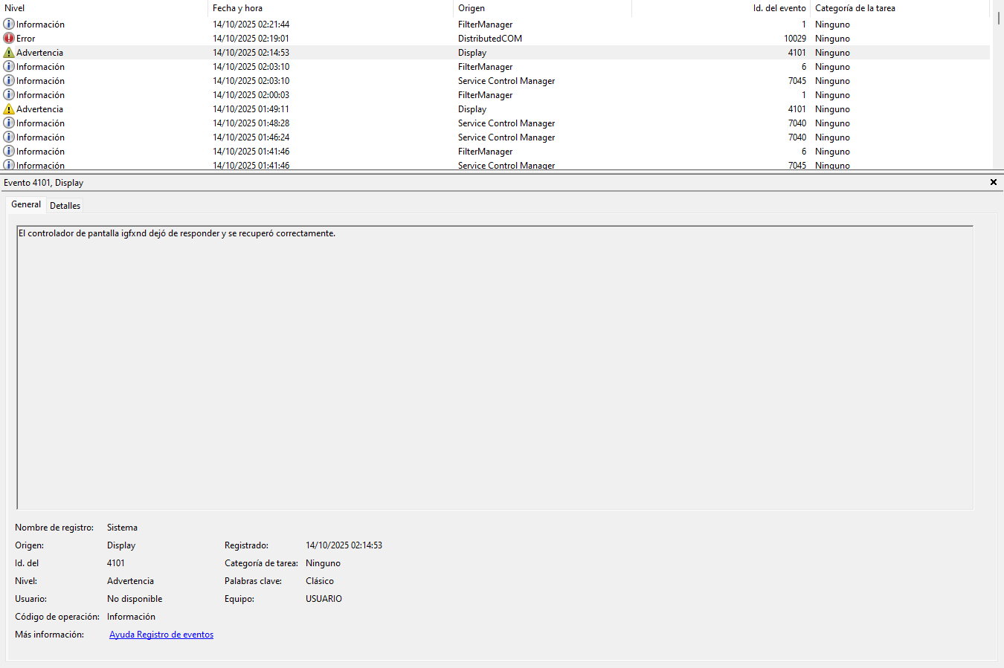Click the red Error icon for DistributedCOM
Image resolution: width=1004 pixels, height=668 pixels.
(x=9, y=39)
